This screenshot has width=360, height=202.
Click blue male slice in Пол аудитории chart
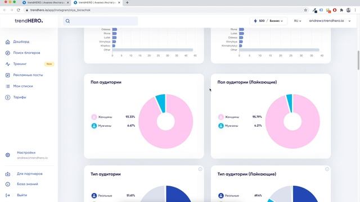click(x=161, y=103)
